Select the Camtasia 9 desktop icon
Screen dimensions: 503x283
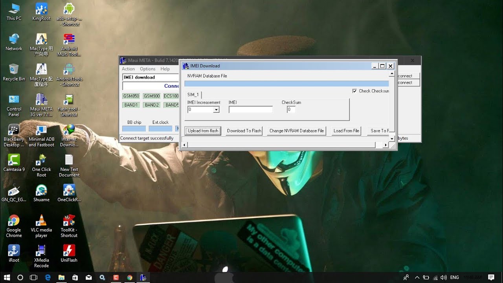[x=14, y=163]
